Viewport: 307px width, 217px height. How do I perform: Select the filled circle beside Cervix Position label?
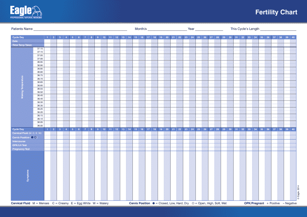[32, 137]
